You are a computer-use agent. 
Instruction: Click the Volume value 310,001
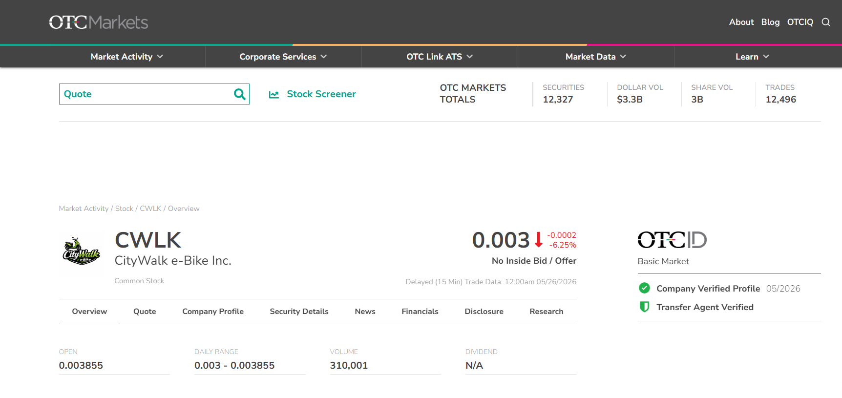349,365
